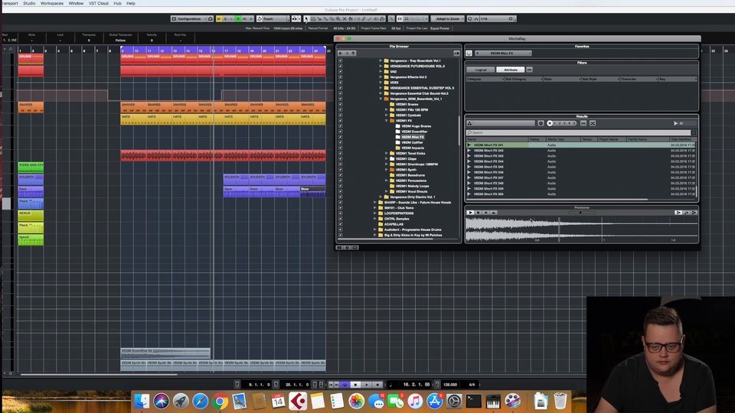
Task: Stop playback in Previewer
Action: 478,213
